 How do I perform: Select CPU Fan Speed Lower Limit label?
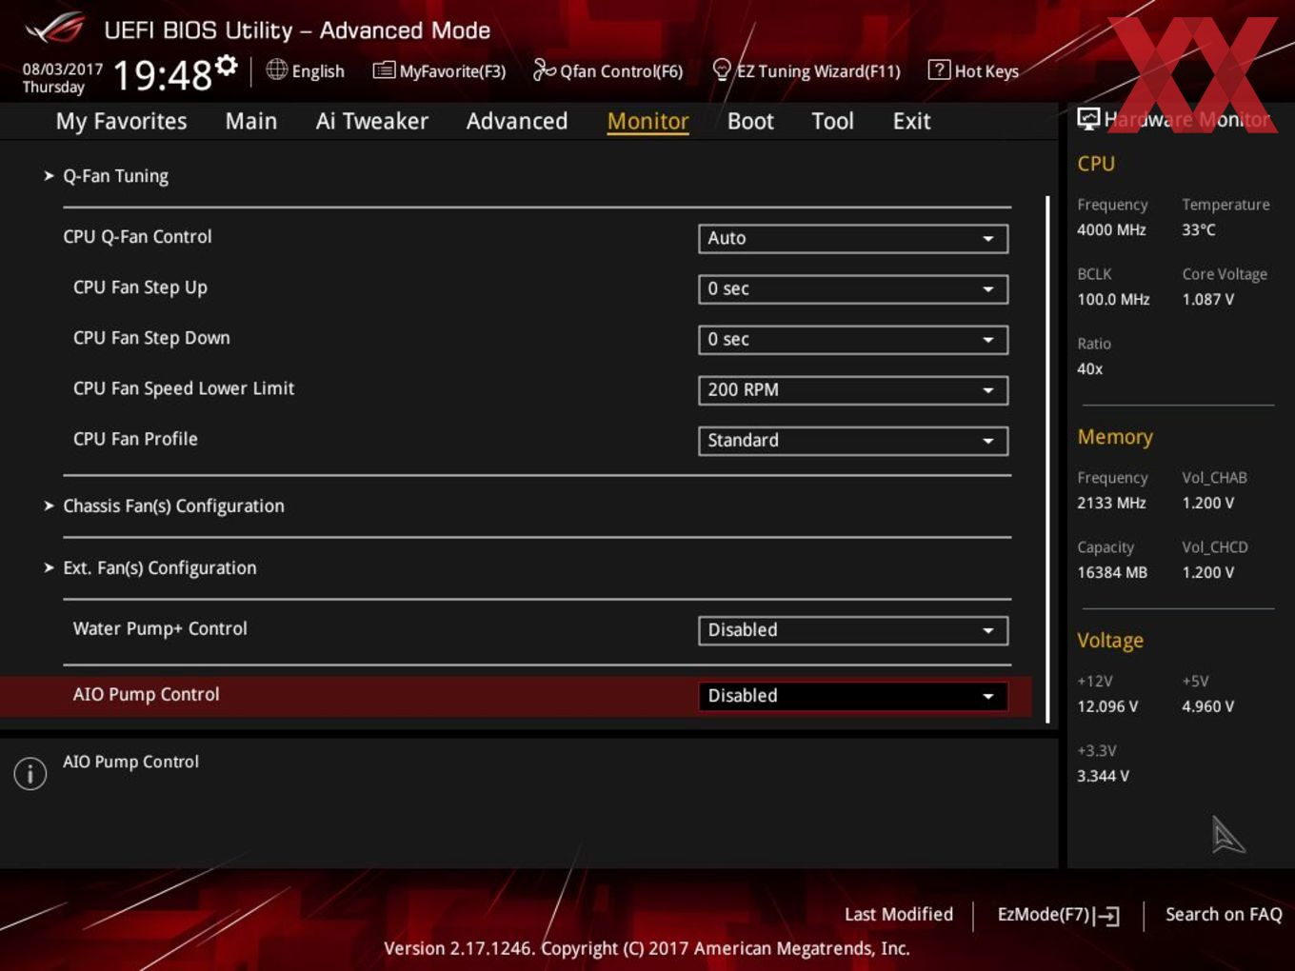[184, 388]
